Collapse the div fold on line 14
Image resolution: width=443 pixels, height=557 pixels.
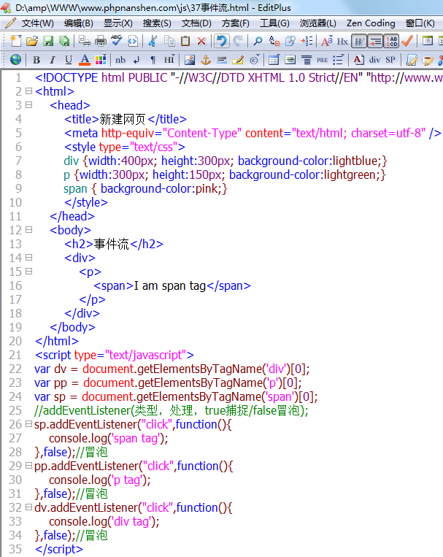29,257
